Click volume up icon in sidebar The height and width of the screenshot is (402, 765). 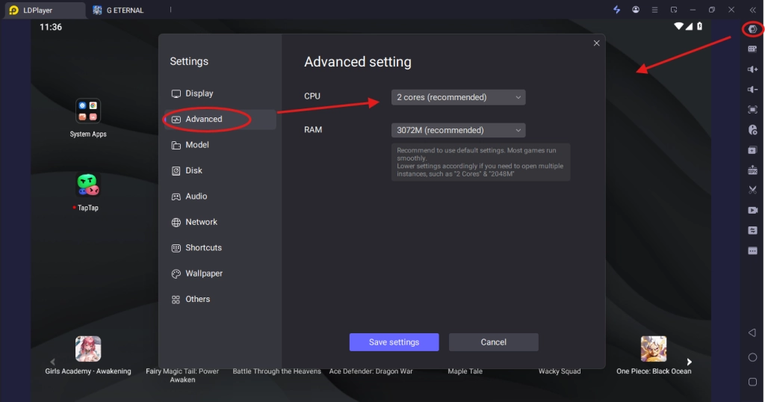point(752,69)
